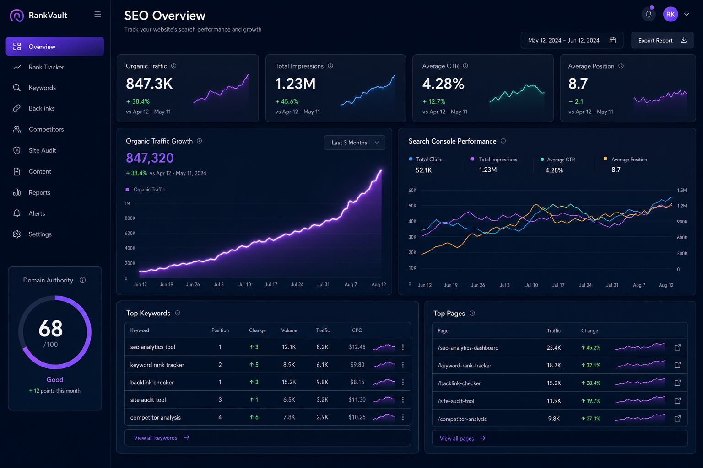The image size is (703, 468).
Task: Click the Settings gear icon
Action: coord(17,234)
